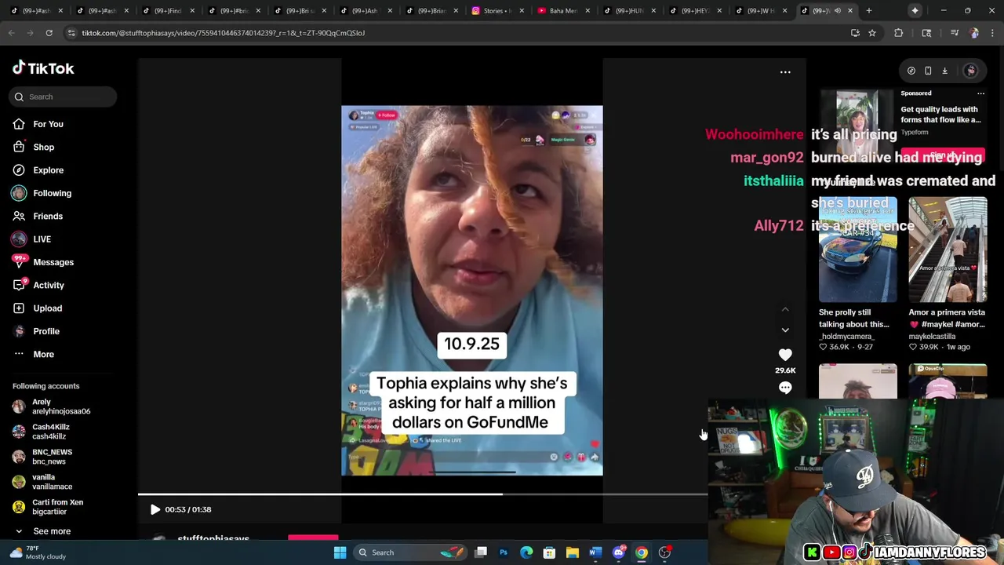This screenshot has width=1004, height=565.
Task: Open the LIVE section
Action: [x=42, y=239]
